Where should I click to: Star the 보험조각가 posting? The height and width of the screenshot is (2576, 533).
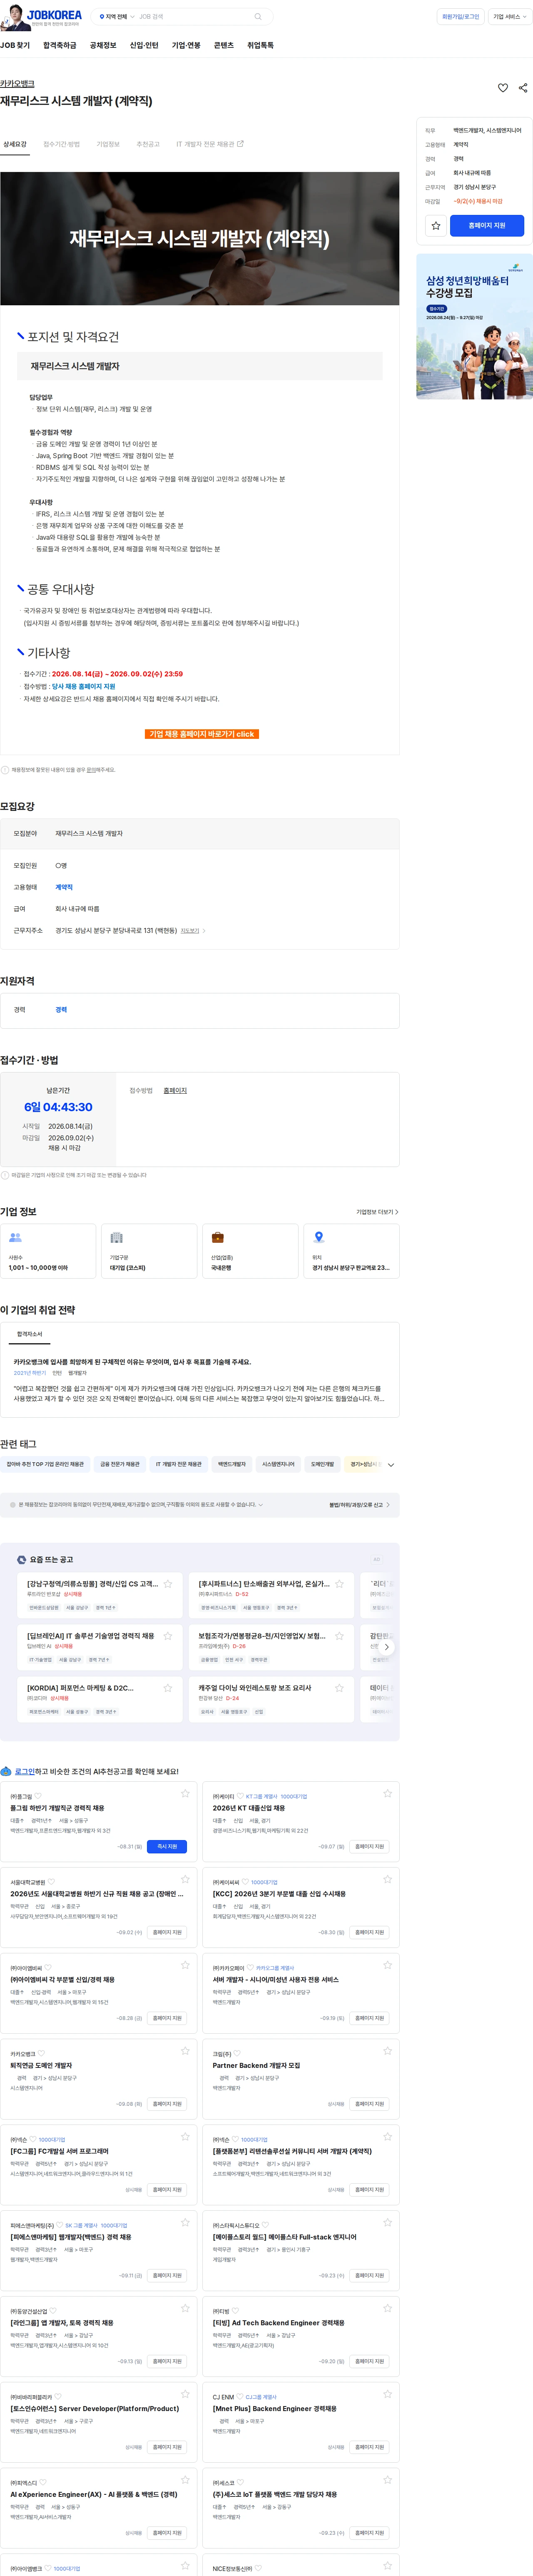(339, 1636)
